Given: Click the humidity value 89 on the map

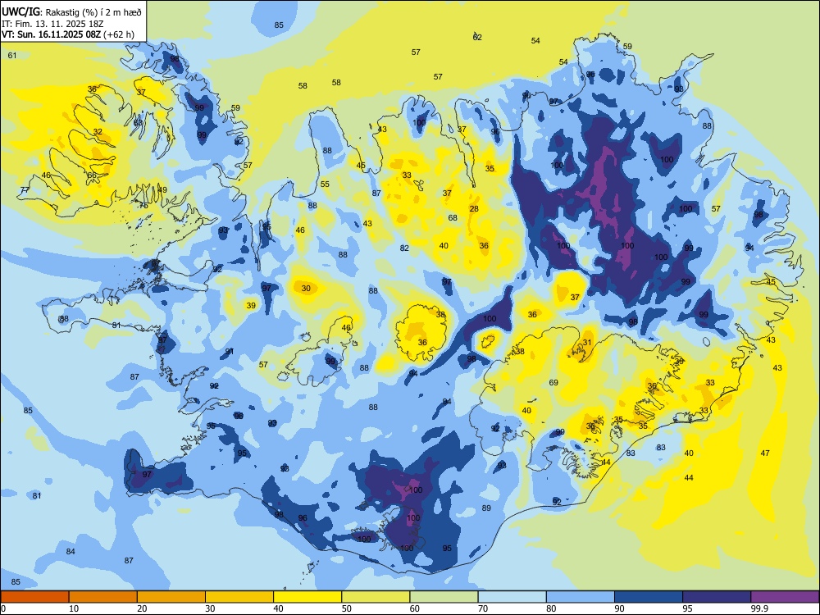Looking at the screenshot, I should pos(486,508).
